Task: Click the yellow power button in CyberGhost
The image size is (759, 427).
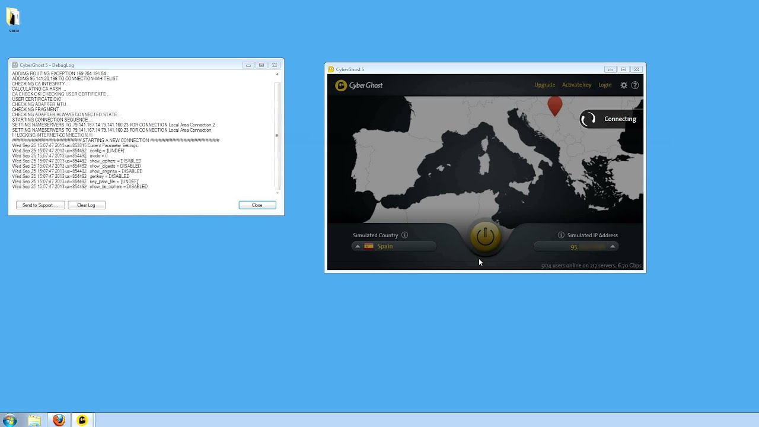Action: (485, 237)
